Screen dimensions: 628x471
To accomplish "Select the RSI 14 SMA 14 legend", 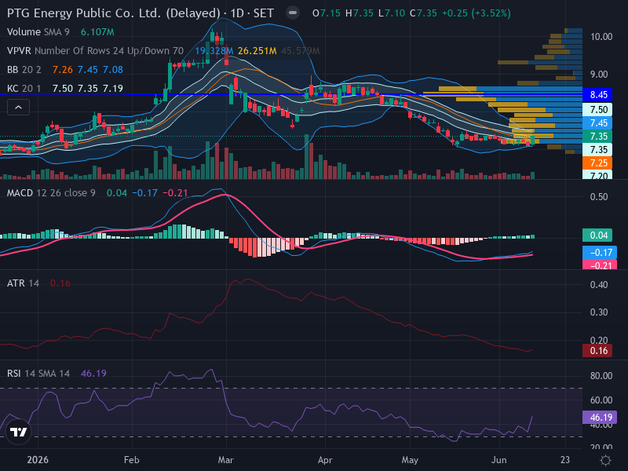I will click(x=38, y=374).
